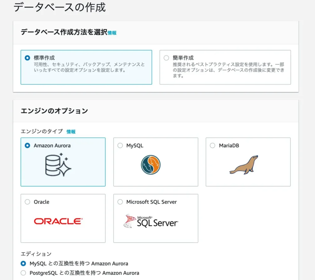Click the エンジンのオプション section header

(x=54, y=111)
